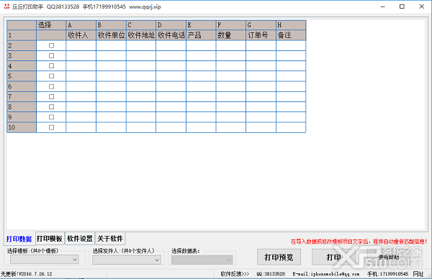Switch to the 打印模板 tab

tap(50, 239)
